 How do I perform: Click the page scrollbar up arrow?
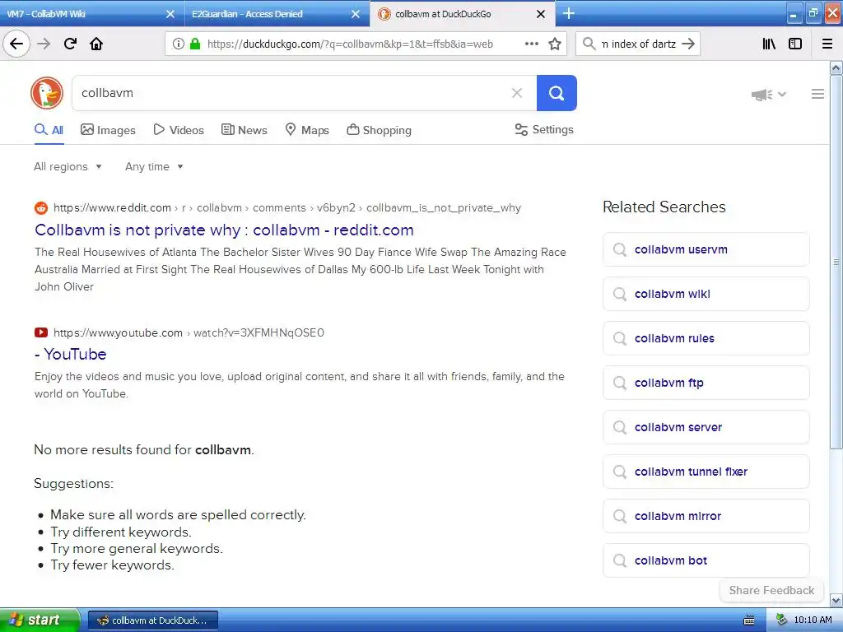click(x=836, y=67)
